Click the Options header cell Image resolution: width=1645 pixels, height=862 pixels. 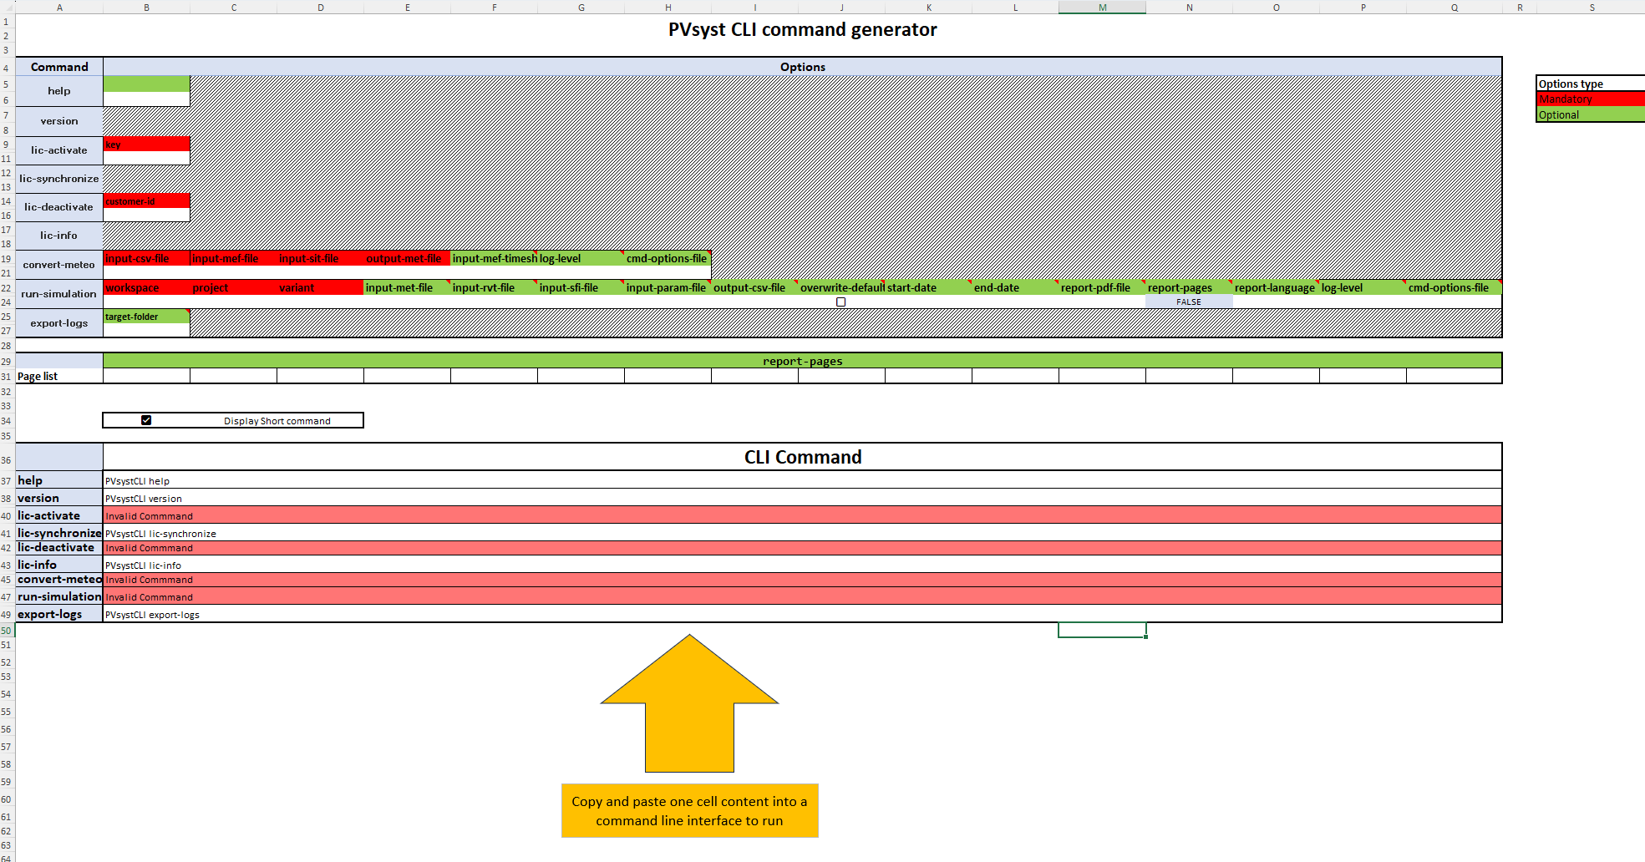(802, 67)
